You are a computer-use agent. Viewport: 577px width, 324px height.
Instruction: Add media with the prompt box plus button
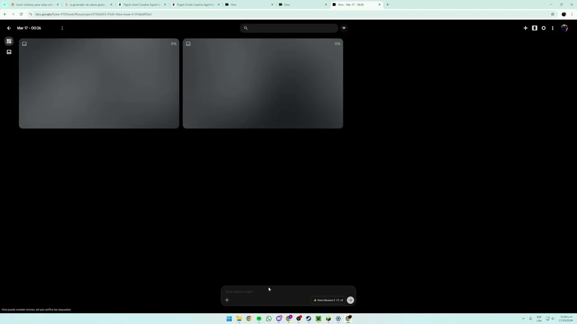coord(227,300)
